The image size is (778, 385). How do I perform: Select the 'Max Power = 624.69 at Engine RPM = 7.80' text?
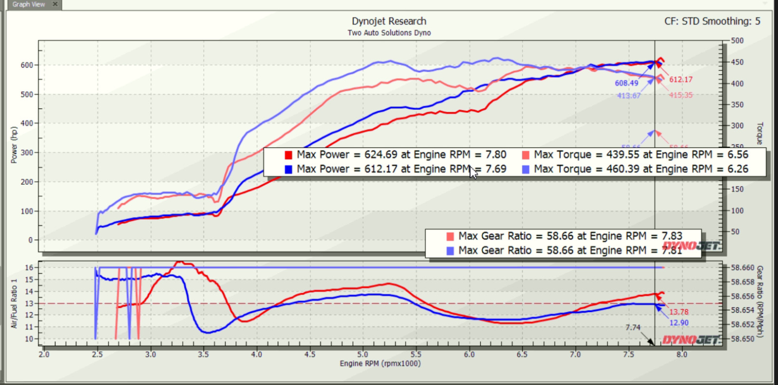coord(402,155)
